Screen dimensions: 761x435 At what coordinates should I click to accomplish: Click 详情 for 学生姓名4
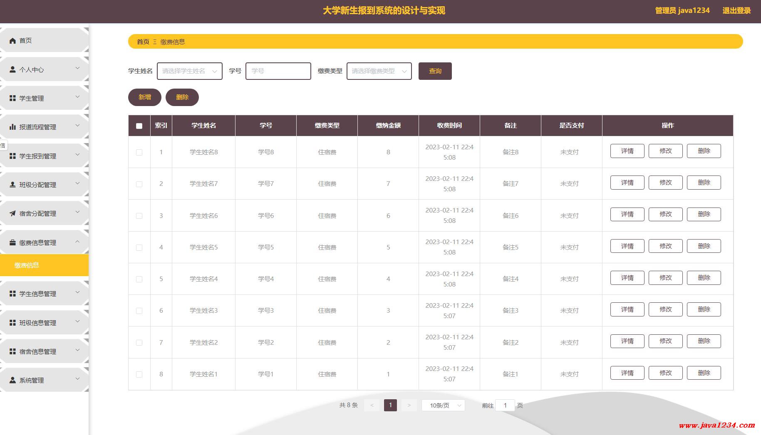[627, 278]
